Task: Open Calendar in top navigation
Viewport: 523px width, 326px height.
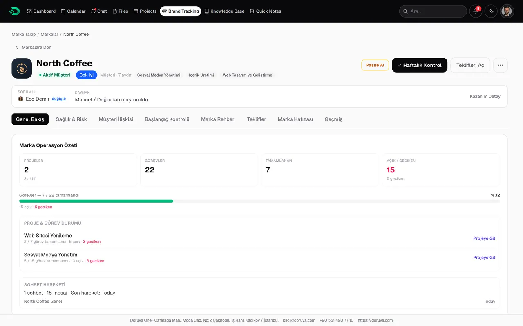Action: 73,11
